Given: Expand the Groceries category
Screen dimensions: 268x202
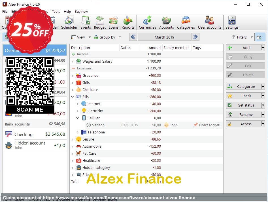Looking at the screenshot, I should tap(73, 76).
